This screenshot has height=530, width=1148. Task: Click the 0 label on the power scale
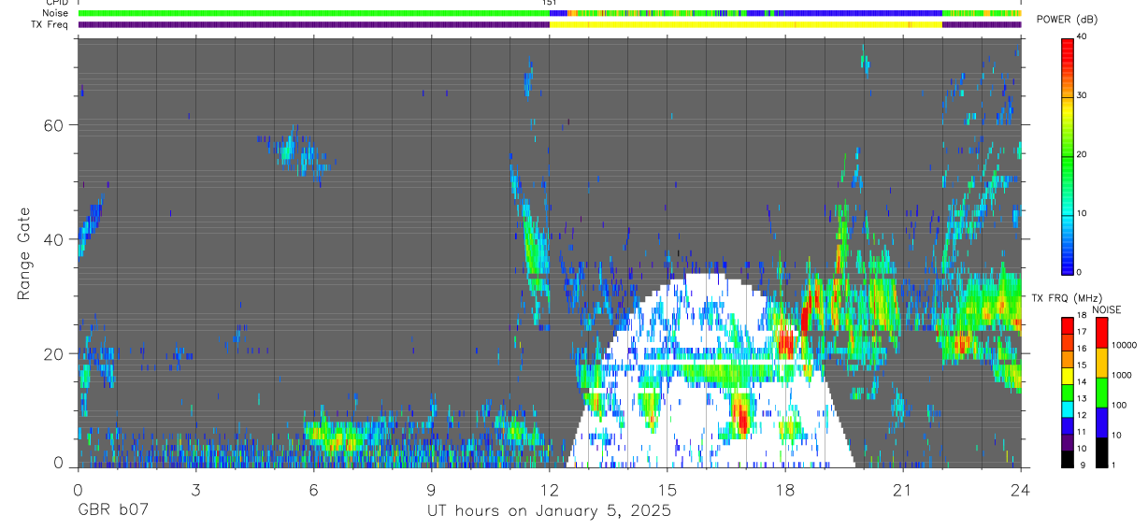point(1081,272)
